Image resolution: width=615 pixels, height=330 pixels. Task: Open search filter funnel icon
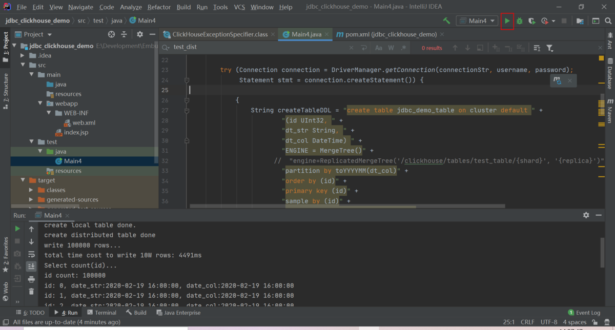550,48
